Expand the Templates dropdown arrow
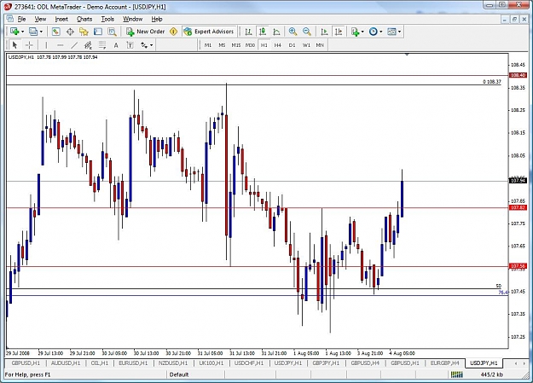The height and width of the screenshot is (383, 533). (x=399, y=32)
